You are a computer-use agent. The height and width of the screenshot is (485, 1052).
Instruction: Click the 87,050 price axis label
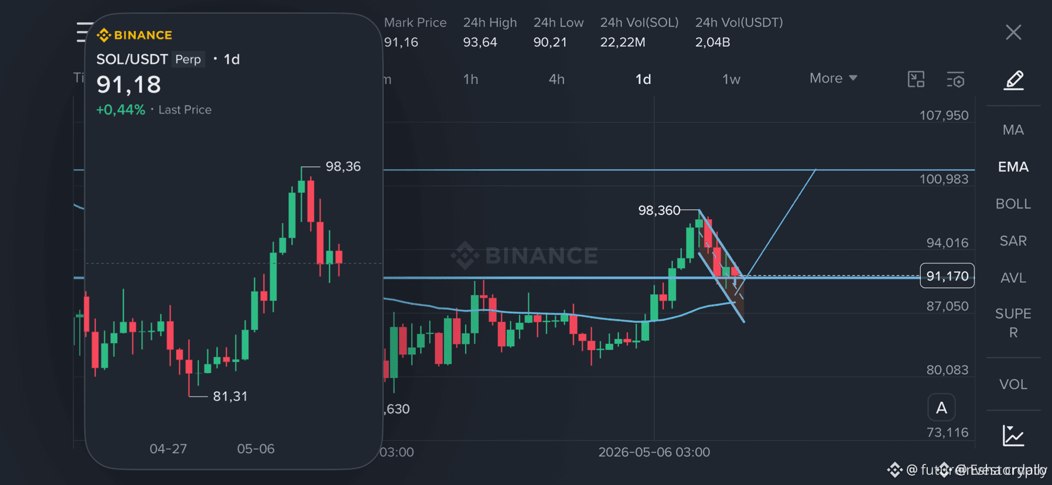[x=947, y=306]
